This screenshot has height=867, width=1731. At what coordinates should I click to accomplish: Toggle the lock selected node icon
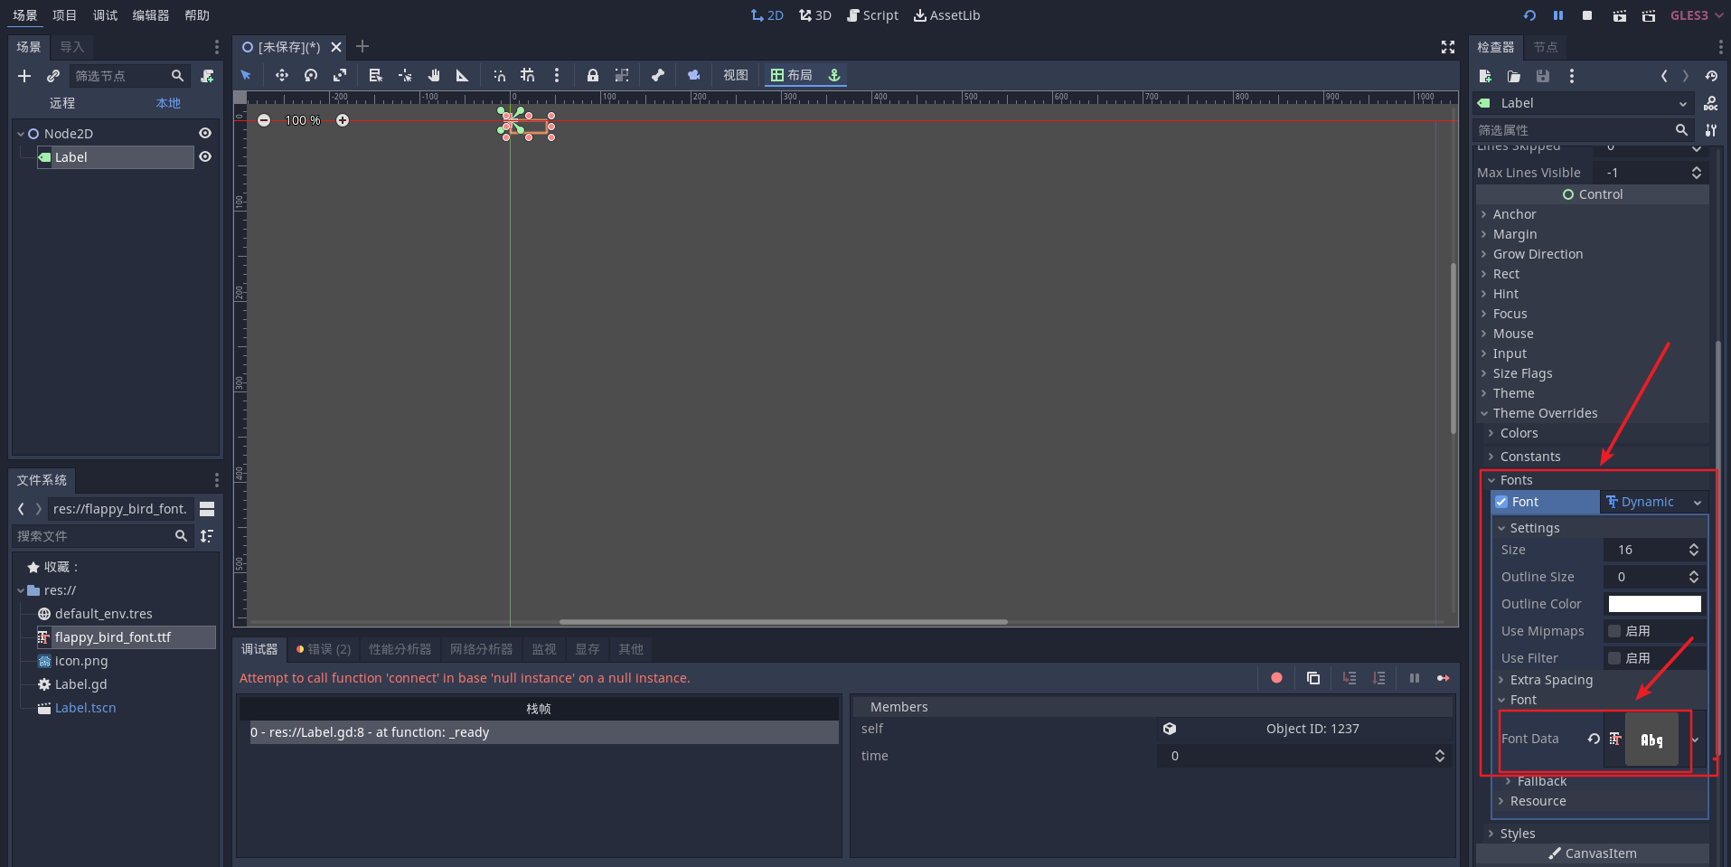(x=592, y=76)
